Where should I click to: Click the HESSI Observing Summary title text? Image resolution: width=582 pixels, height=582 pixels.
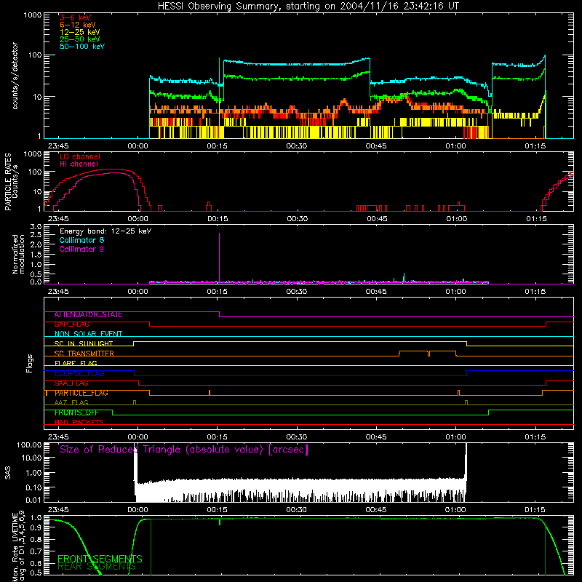(x=308, y=6)
